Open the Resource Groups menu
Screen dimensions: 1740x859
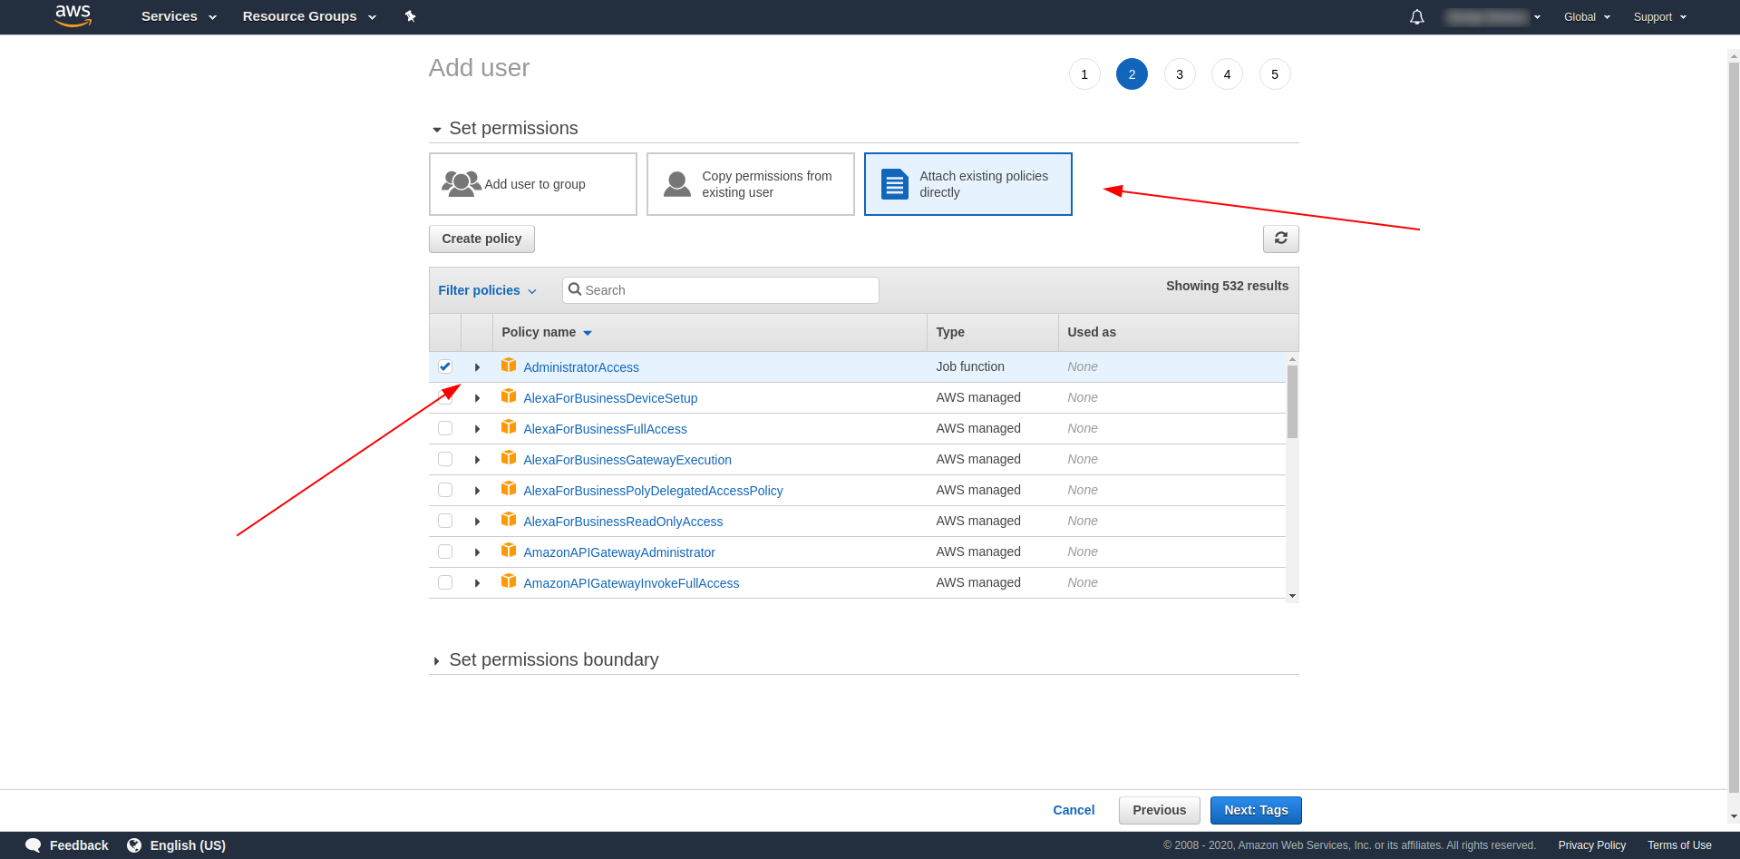point(308,16)
